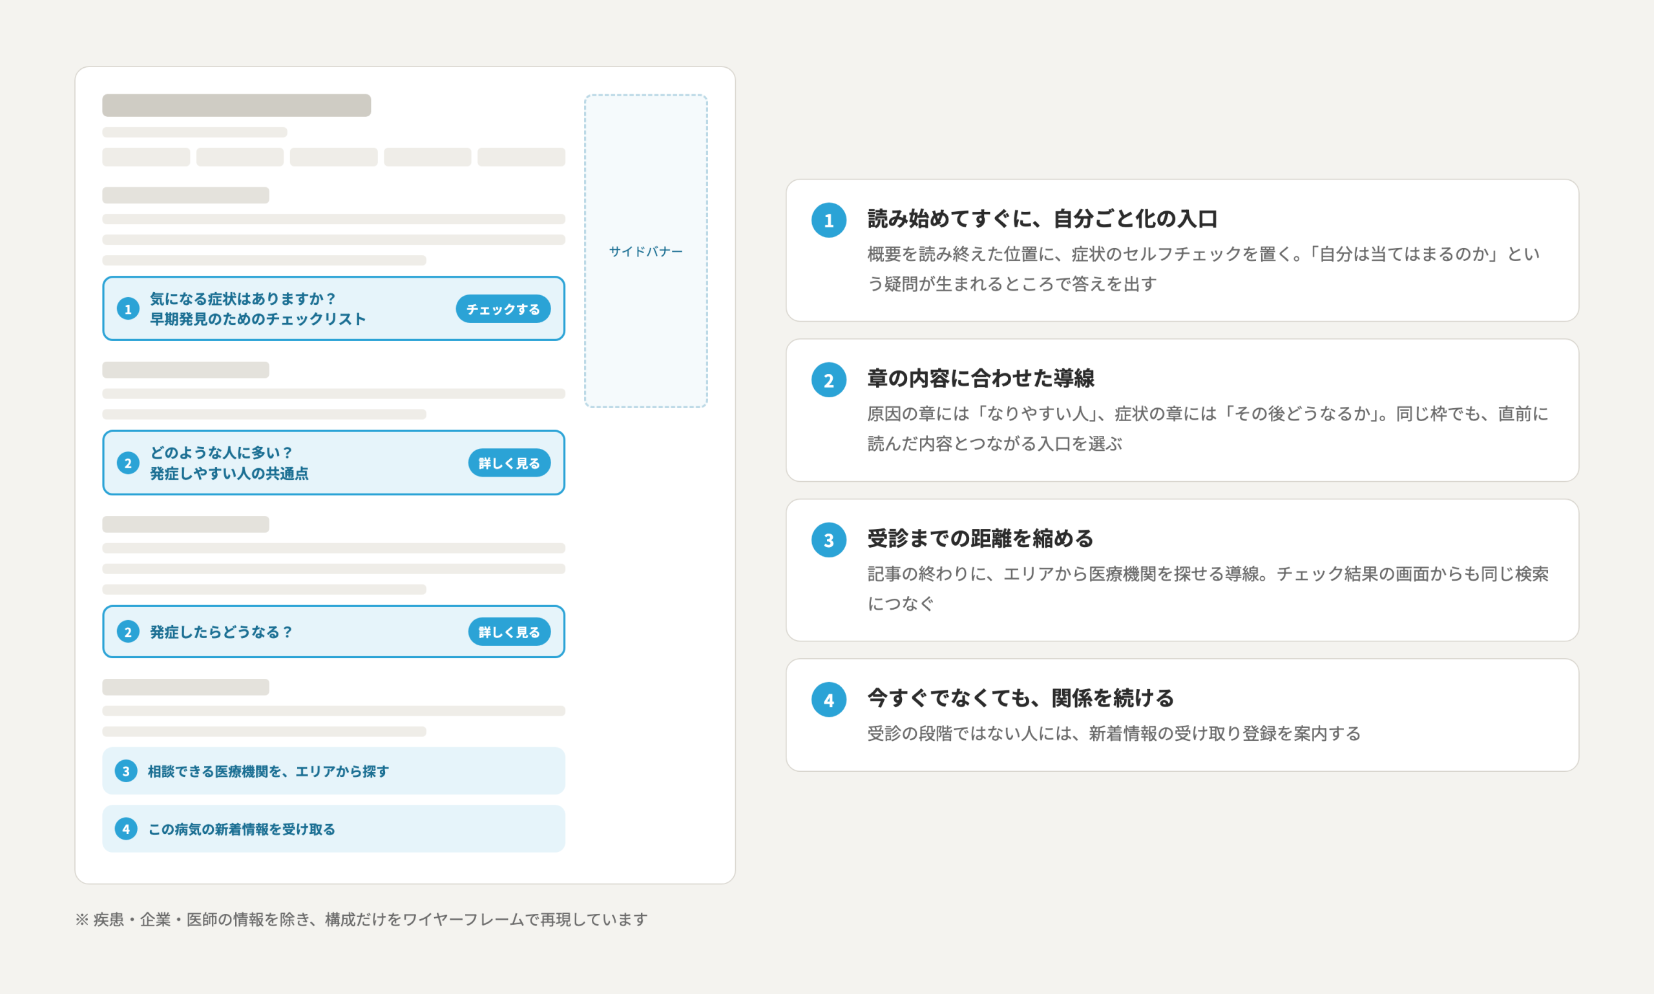This screenshot has height=994, width=1654.
Task: Click the サイドバナー placeholder
Action: click(x=646, y=251)
